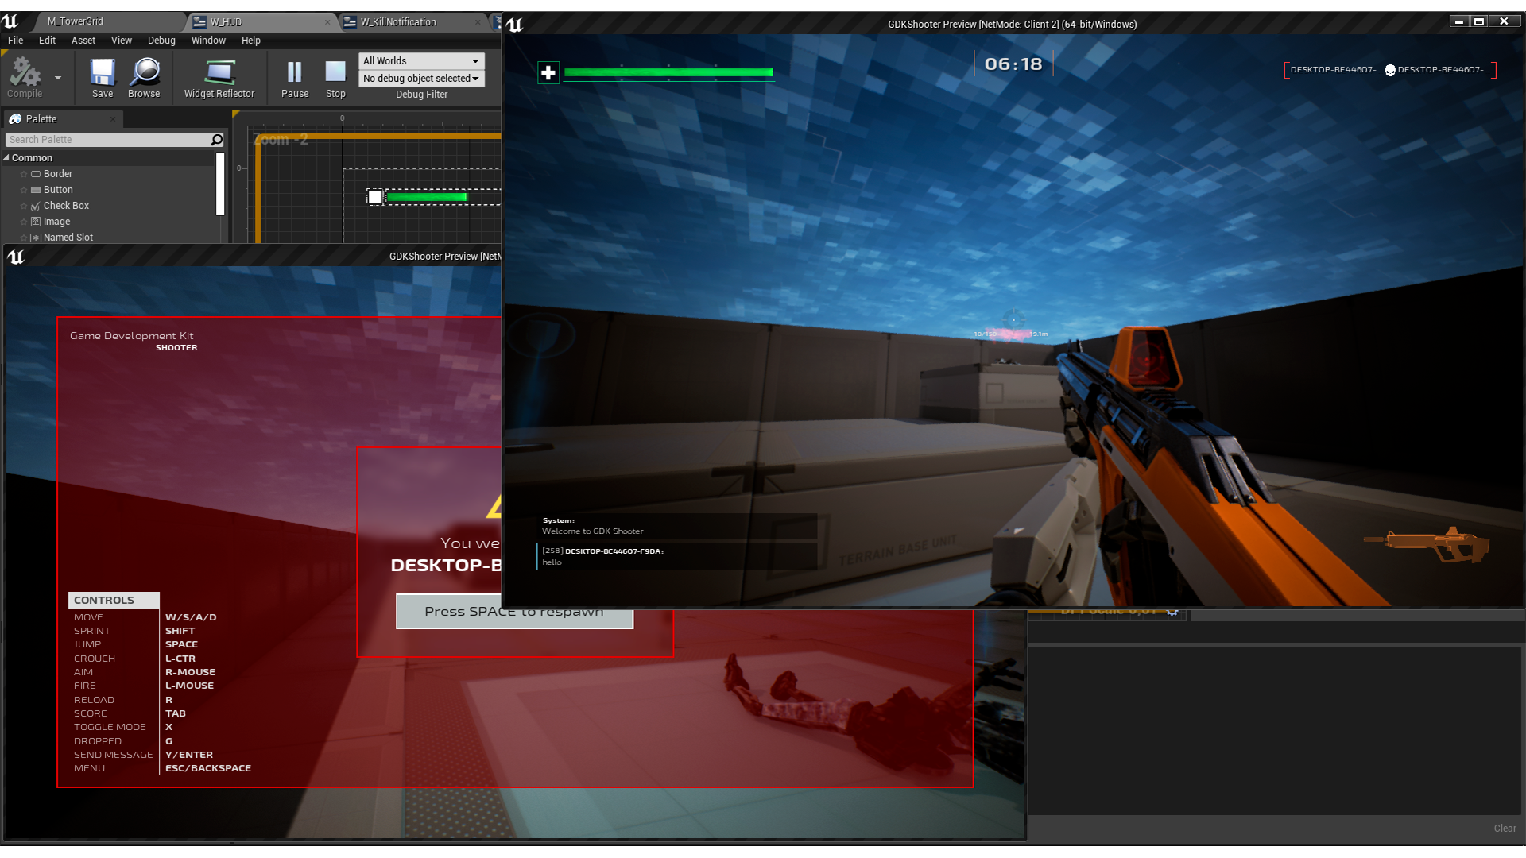Click the green health progress bar in the designer canvas
1526x858 pixels.
tap(427, 196)
